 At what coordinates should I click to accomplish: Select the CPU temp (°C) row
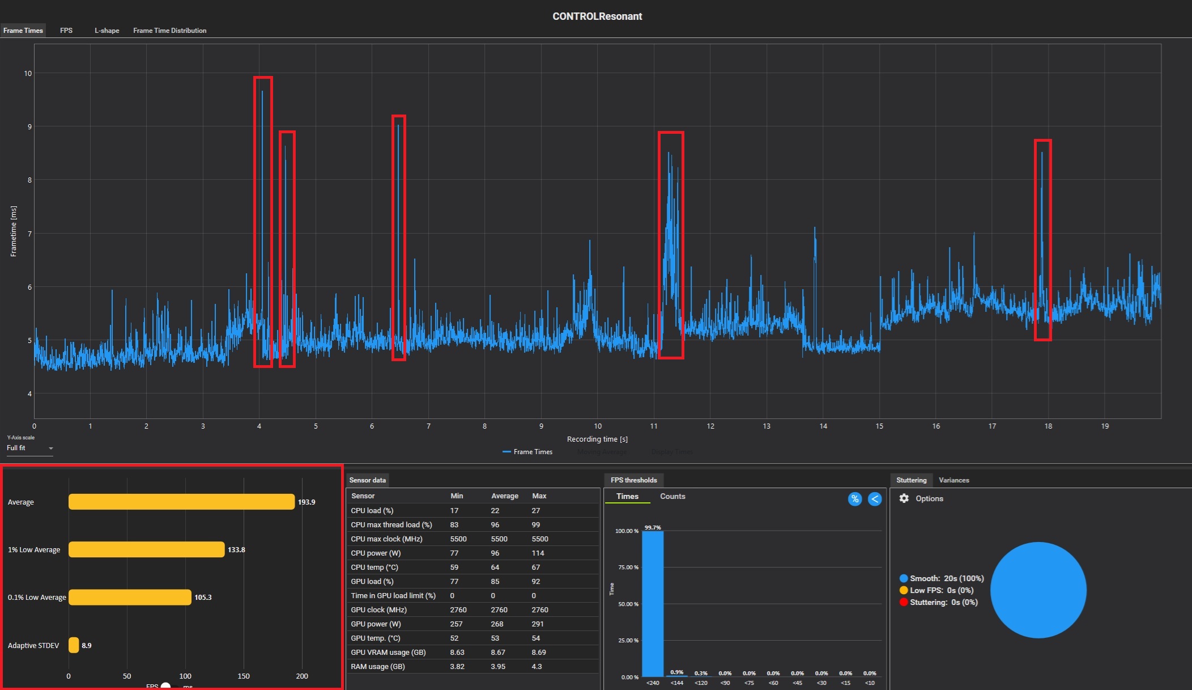click(x=473, y=567)
